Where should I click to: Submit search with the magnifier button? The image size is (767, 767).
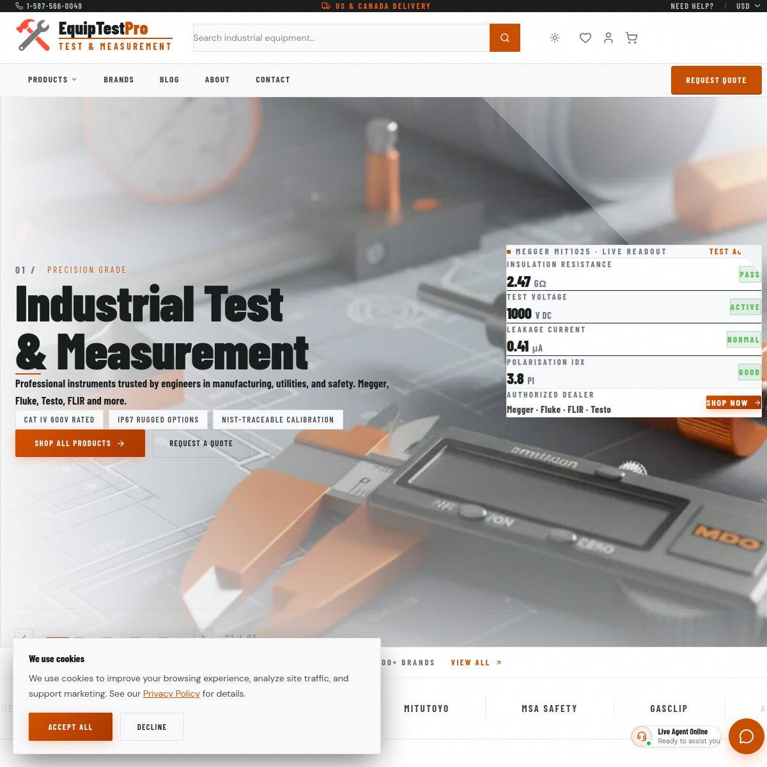click(505, 38)
